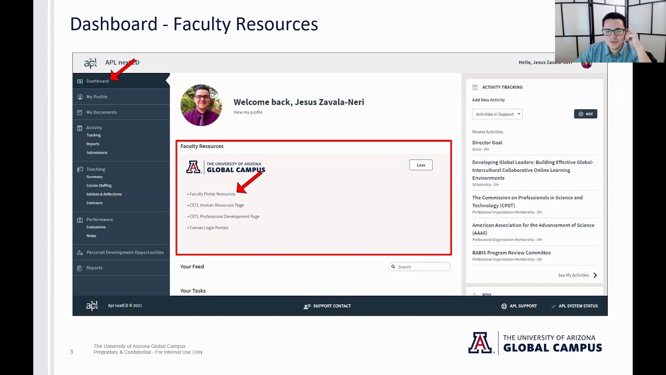Open the Activities in Support dropdown
Viewport: 666px width, 375px height.
coord(497,114)
